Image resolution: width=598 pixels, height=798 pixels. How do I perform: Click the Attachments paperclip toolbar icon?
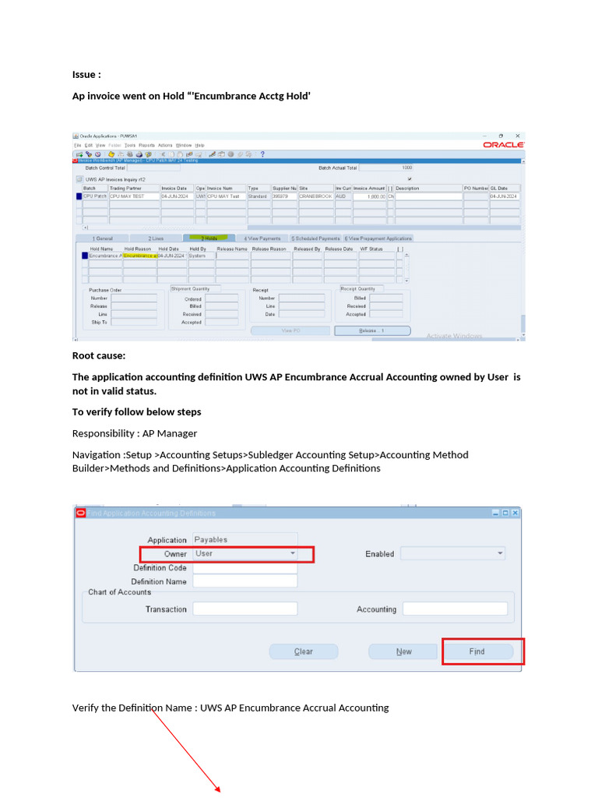coord(240,154)
